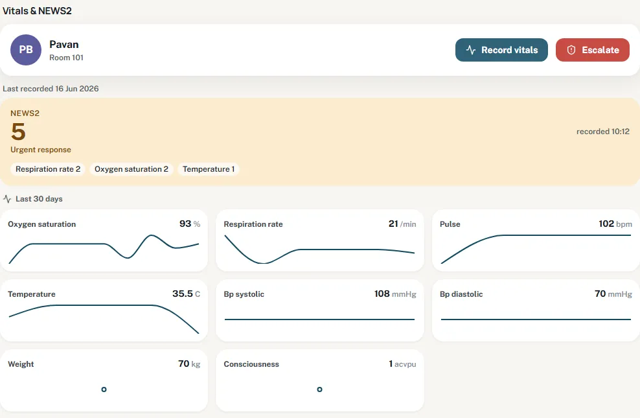Click the Vitals & NEWS2 heading
Image resolution: width=640 pixels, height=418 pixels.
click(x=37, y=11)
